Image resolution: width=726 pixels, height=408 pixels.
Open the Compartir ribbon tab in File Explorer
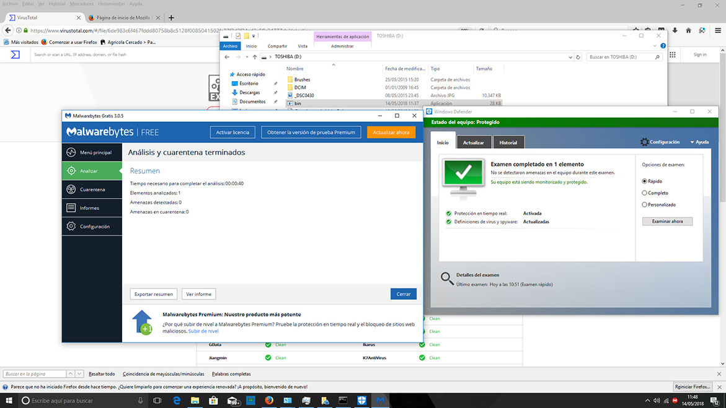277,46
